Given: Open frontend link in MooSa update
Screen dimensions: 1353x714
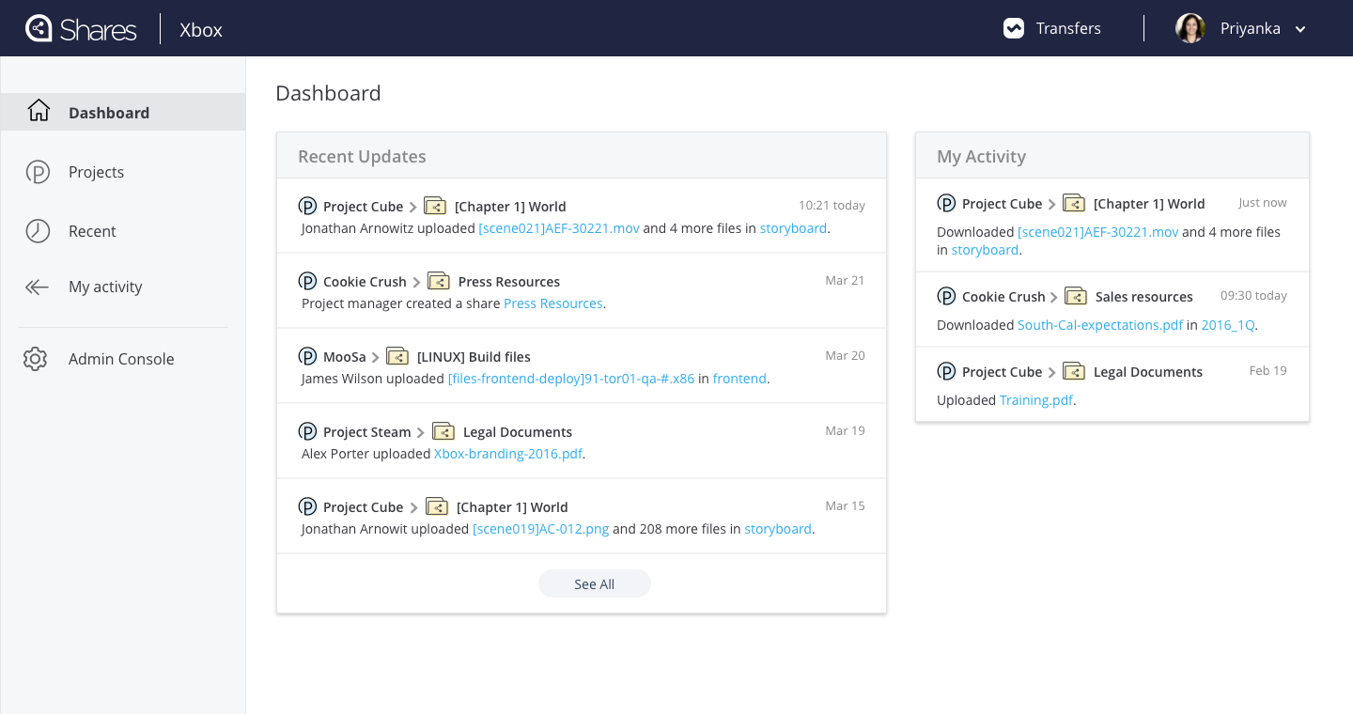Looking at the screenshot, I should click(739, 379).
